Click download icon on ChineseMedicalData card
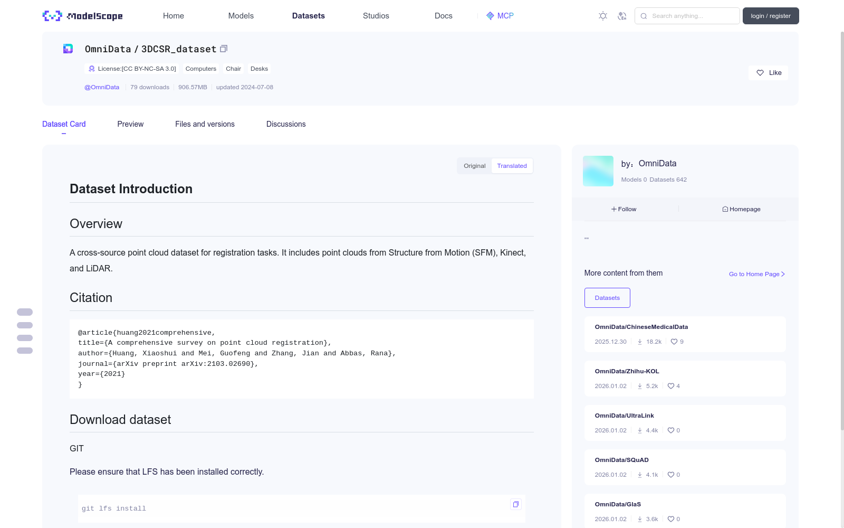The width and height of the screenshot is (844, 528). [640, 342]
